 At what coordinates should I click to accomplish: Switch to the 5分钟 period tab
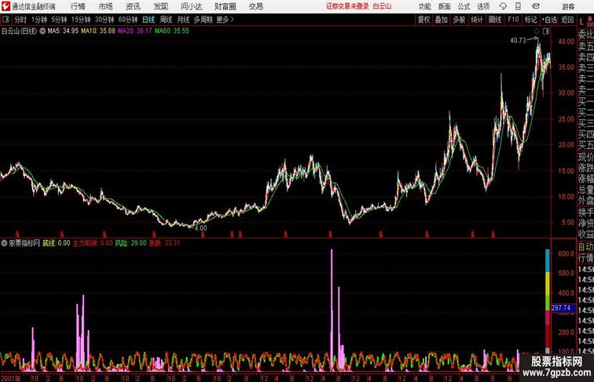59,20
